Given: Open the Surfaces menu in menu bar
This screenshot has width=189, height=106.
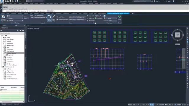Looking at the screenshot, I should [42, 4].
